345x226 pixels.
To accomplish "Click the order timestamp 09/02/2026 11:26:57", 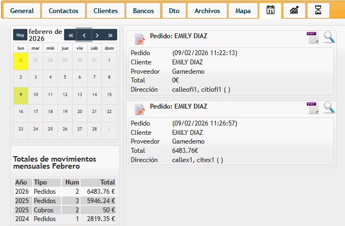I will click(x=205, y=123).
